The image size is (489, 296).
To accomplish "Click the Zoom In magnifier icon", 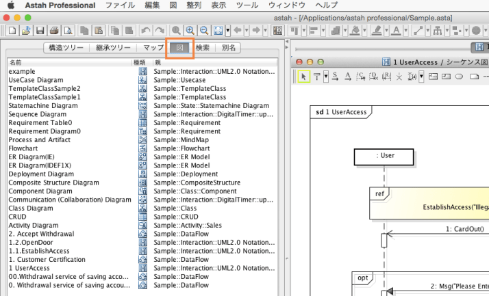I will click(190, 31).
